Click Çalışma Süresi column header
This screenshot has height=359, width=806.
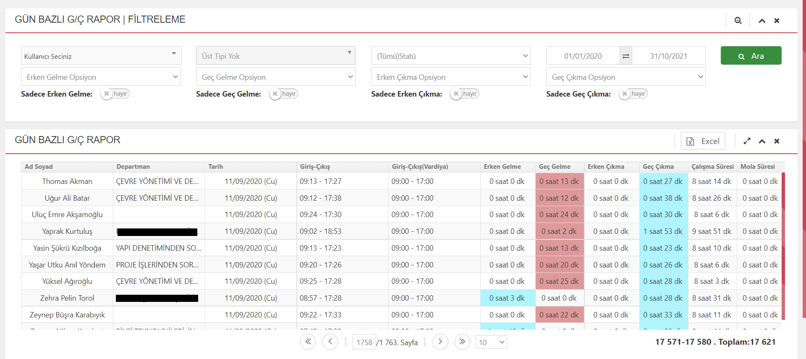pyautogui.click(x=713, y=167)
